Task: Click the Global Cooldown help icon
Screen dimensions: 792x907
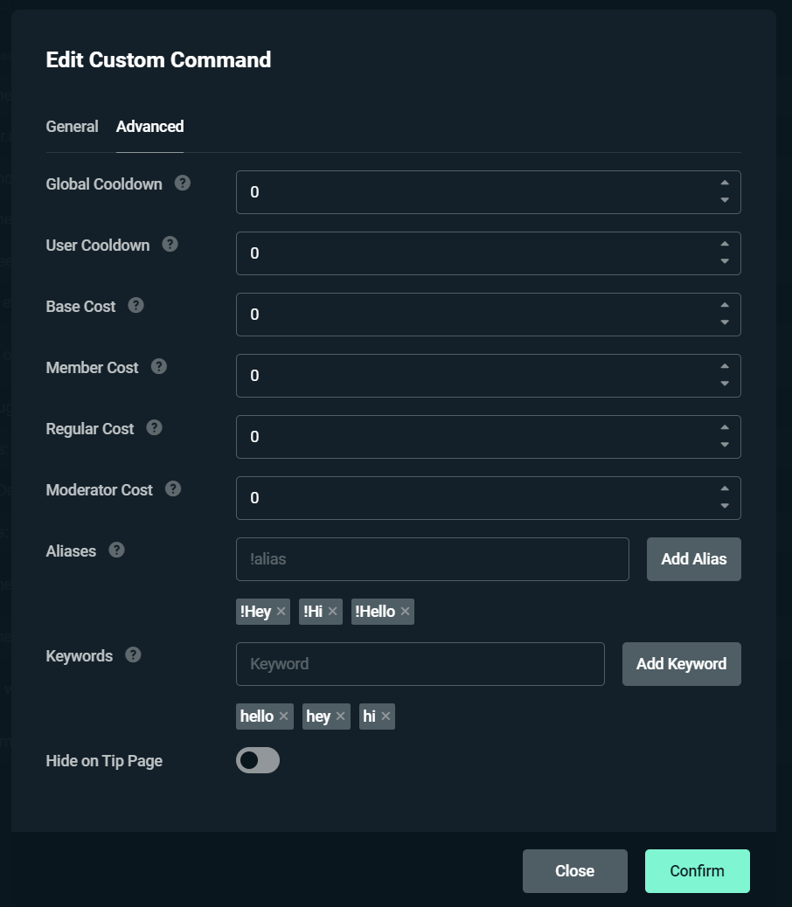Action: pos(182,183)
